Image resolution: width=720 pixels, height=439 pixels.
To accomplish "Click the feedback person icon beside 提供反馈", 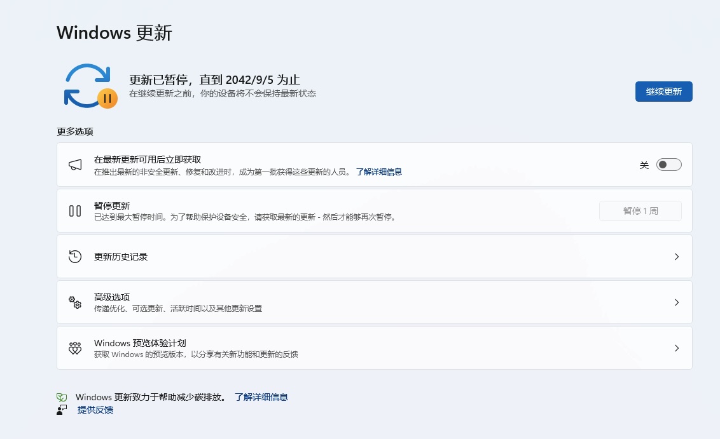I will (x=62, y=410).
